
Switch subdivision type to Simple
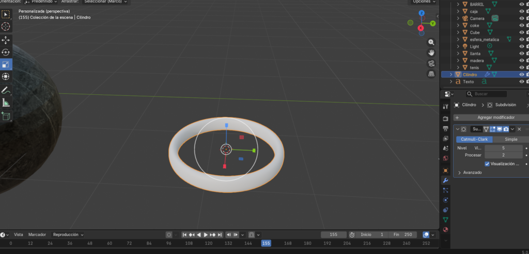pos(510,139)
